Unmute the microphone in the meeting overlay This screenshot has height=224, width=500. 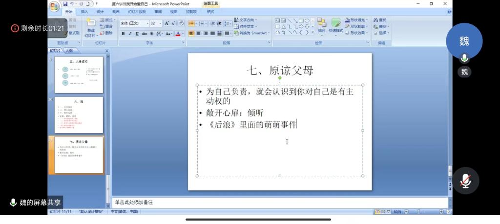click(x=465, y=181)
